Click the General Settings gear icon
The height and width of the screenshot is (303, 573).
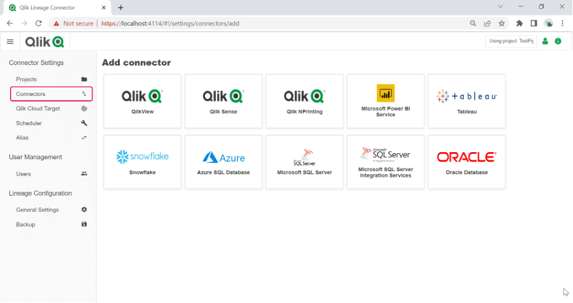pos(84,210)
